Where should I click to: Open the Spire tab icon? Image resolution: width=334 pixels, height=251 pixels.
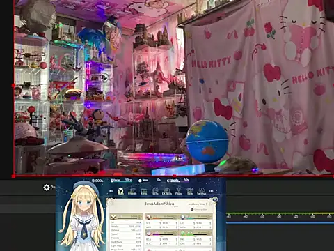(x=190, y=191)
